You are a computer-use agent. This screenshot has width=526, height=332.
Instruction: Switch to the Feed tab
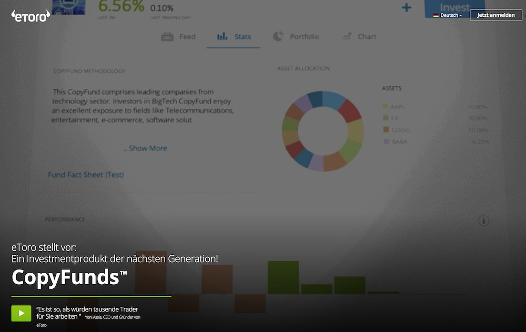178,37
